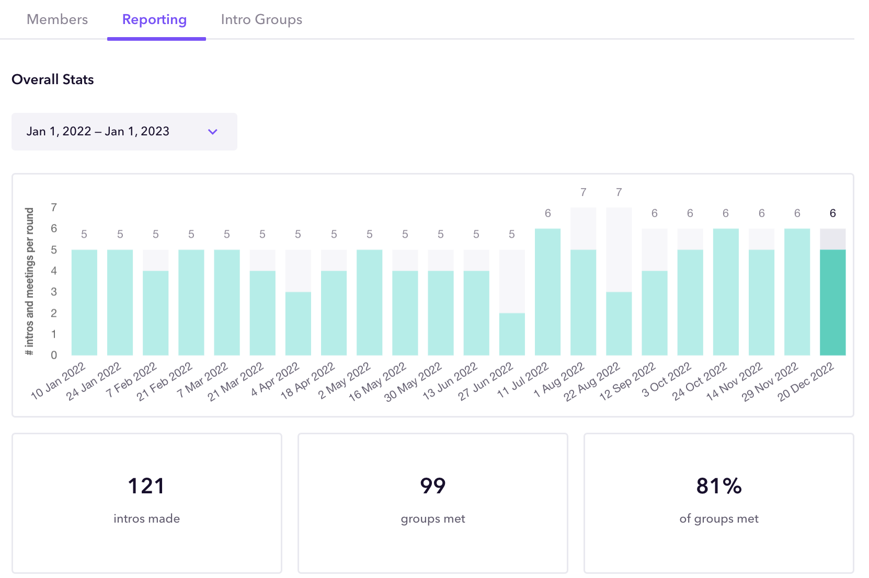Open the date range dropdown
The height and width of the screenshot is (578, 869).
tap(124, 132)
